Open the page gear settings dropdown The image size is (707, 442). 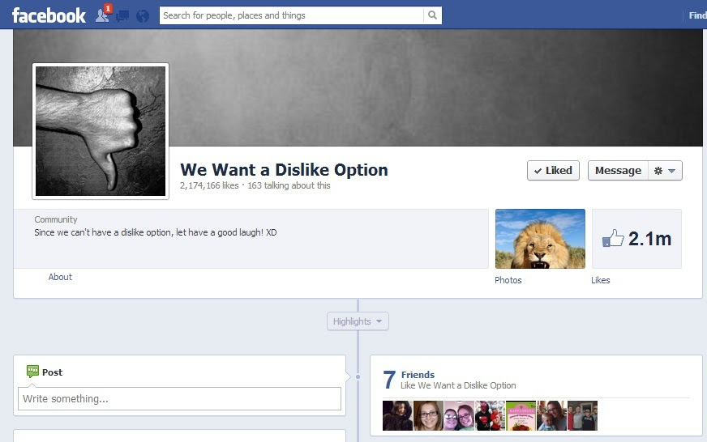(x=665, y=171)
